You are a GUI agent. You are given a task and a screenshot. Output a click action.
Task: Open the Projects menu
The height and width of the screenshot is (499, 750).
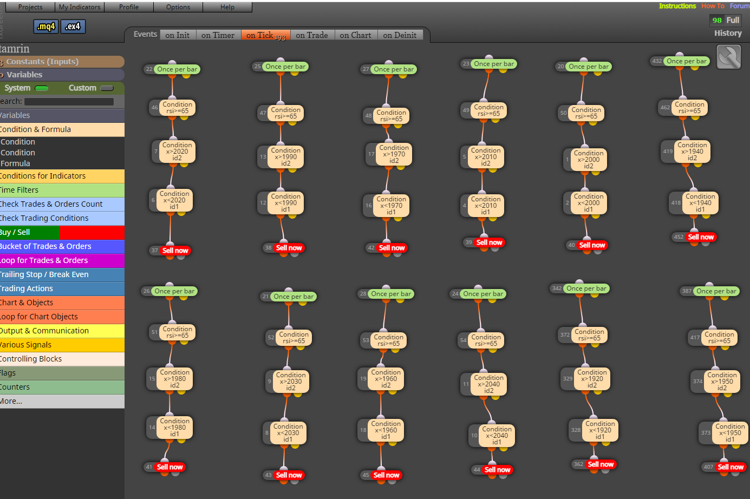[x=30, y=7]
